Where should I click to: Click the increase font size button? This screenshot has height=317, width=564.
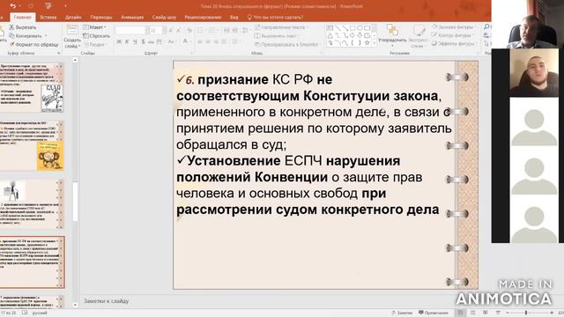(171, 31)
